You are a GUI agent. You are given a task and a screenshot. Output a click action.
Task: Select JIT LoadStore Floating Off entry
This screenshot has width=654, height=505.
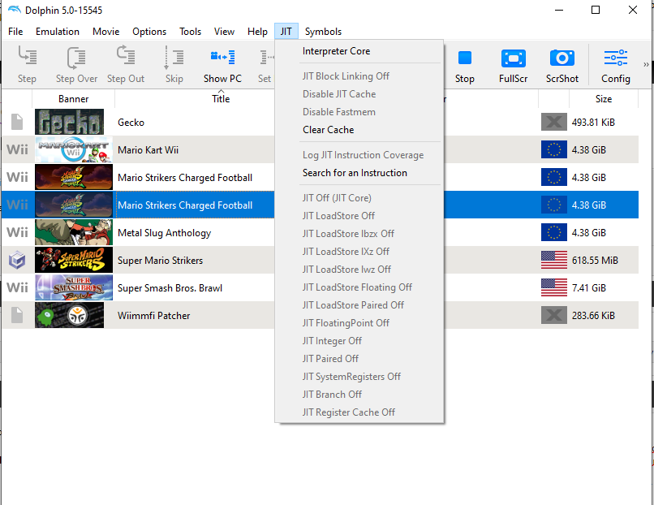pyautogui.click(x=359, y=287)
